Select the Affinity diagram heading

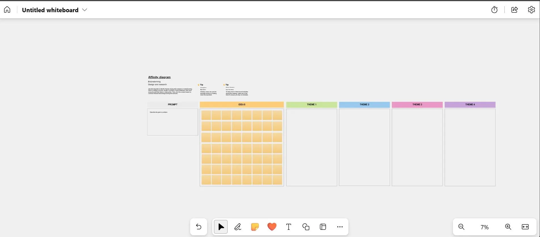159,77
